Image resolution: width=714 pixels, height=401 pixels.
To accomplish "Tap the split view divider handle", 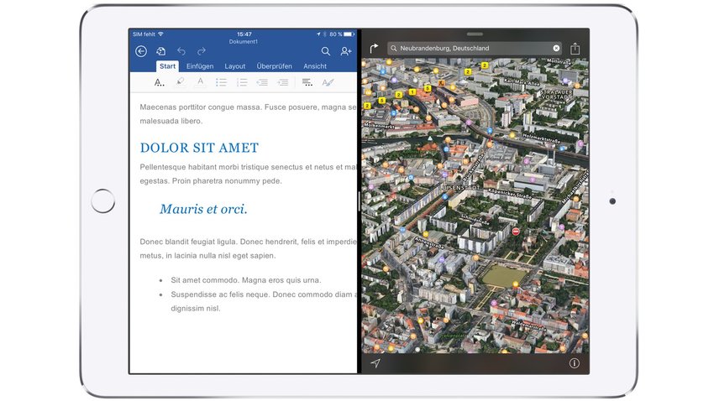I will point(360,201).
